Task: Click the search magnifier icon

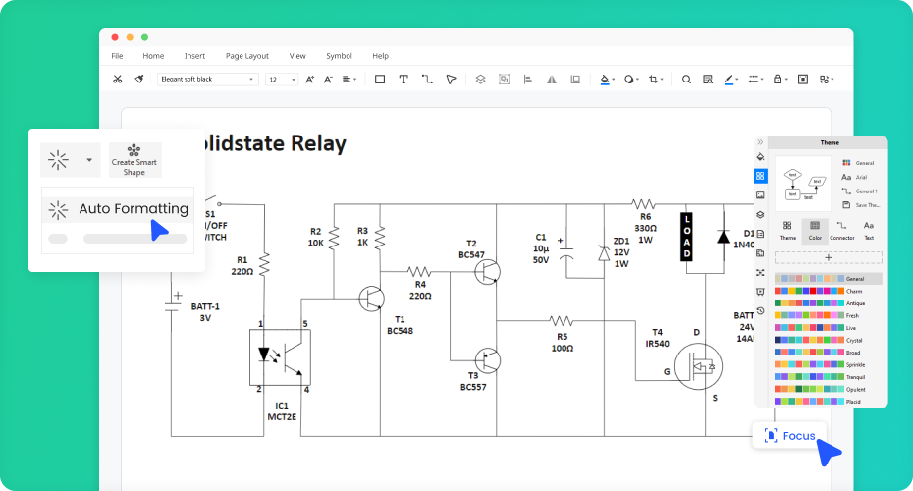Action: [x=686, y=79]
